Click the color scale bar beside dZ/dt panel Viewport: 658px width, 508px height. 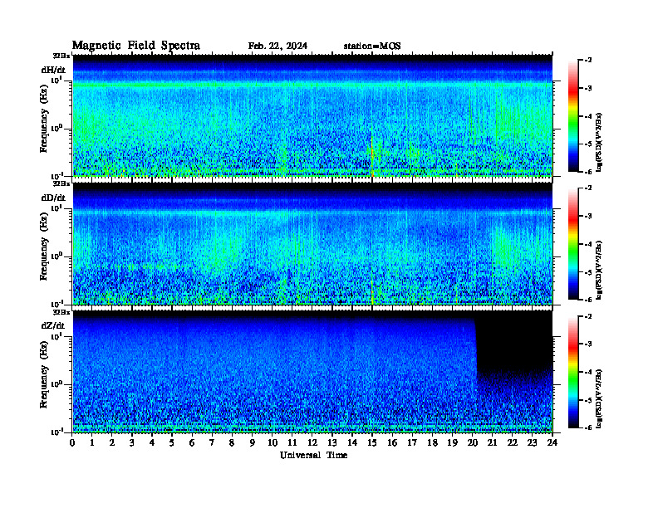[573, 372]
